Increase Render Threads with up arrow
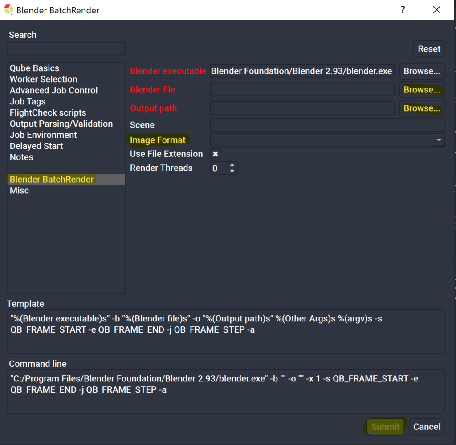The width and height of the screenshot is (456, 445). pos(232,165)
